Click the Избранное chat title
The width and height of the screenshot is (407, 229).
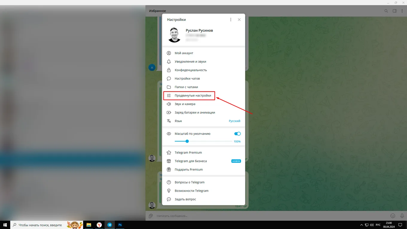tap(157, 11)
